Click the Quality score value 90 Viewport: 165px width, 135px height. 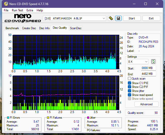tap(156, 113)
